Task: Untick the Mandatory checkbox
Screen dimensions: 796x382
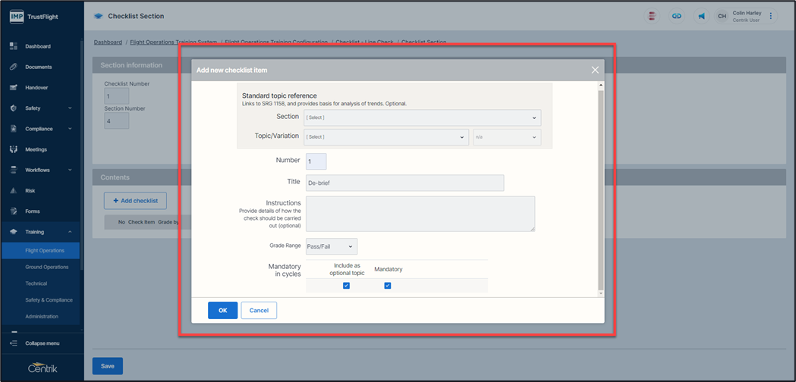Action: (x=387, y=286)
